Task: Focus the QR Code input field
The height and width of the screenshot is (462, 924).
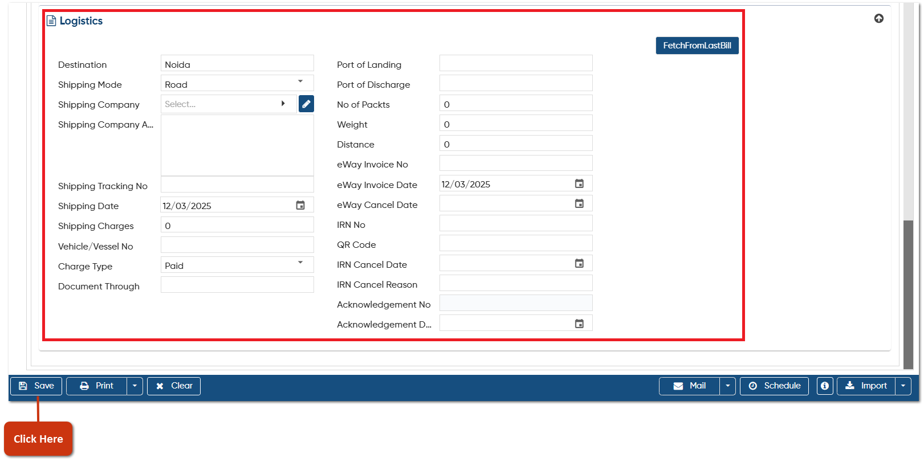Action: [x=516, y=243]
